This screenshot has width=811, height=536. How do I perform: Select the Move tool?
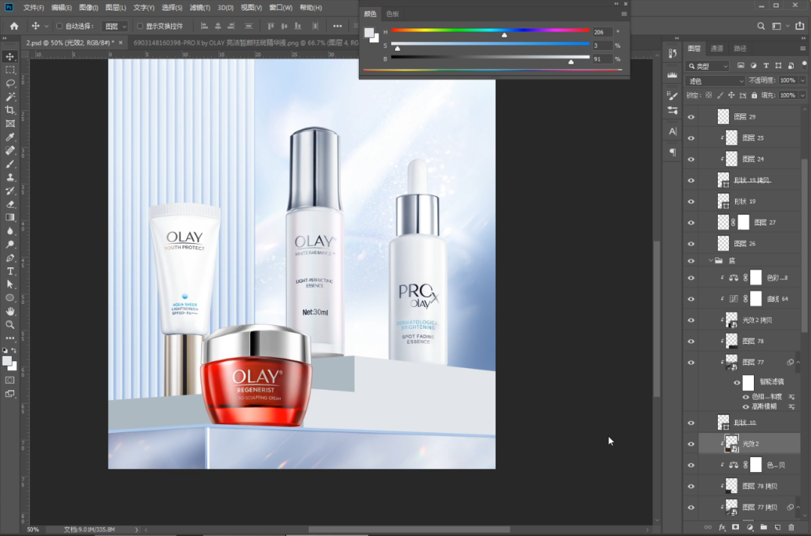10,56
